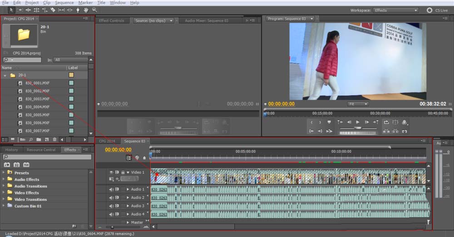Toggle the lock on Video 1 track
Viewport: 454px width, 237px height.
coord(123,172)
